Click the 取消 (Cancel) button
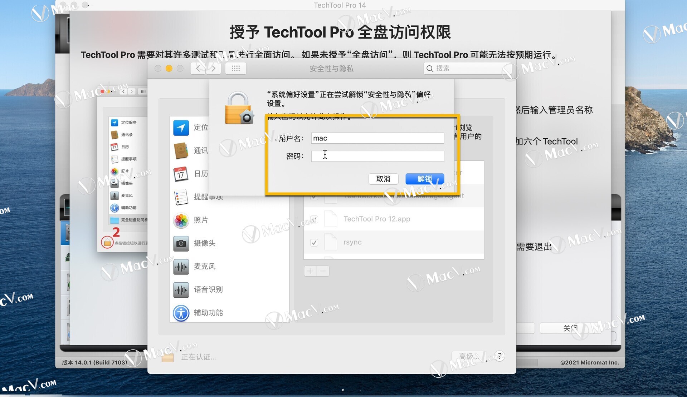Screen dimensions: 687x397 (x=383, y=179)
